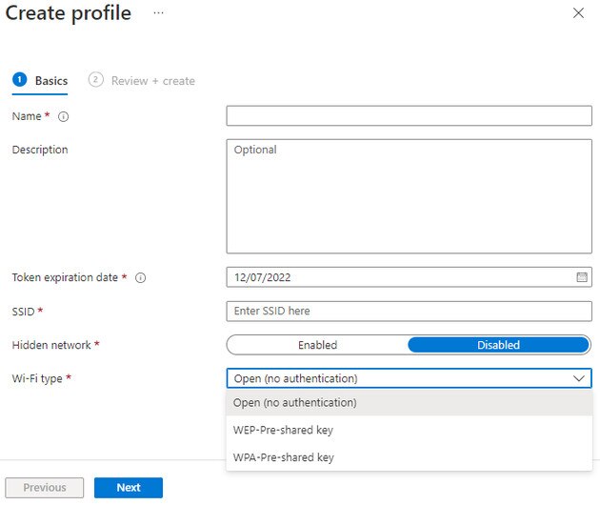
Task: Click into the Description text area
Action: pyautogui.click(x=409, y=196)
